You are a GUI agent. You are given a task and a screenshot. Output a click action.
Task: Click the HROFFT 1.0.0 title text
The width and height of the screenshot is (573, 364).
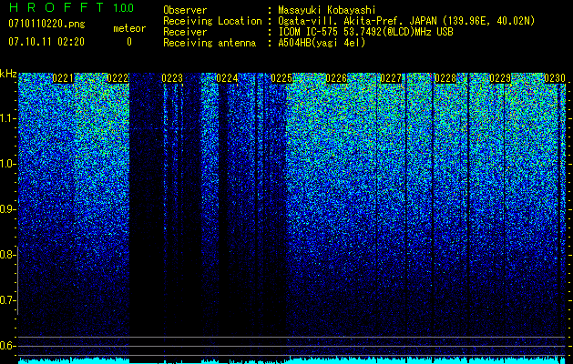pos(71,7)
